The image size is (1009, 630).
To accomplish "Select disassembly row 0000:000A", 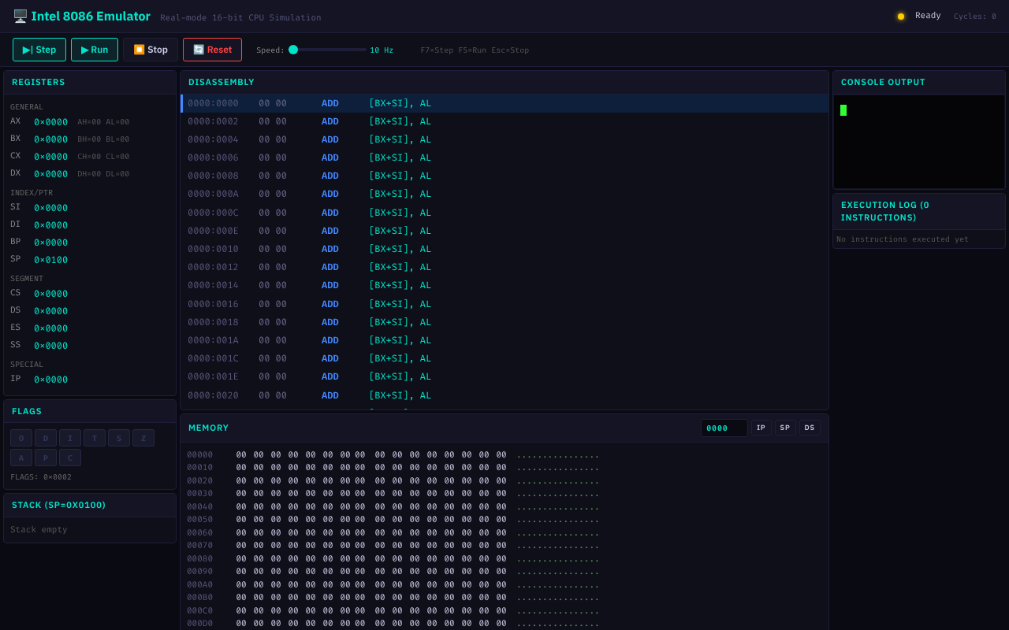I will click(504, 194).
